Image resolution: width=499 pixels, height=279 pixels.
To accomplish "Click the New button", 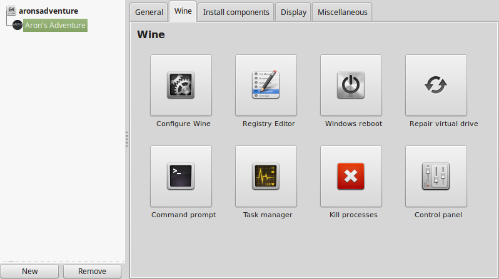I will click(x=30, y=272).
